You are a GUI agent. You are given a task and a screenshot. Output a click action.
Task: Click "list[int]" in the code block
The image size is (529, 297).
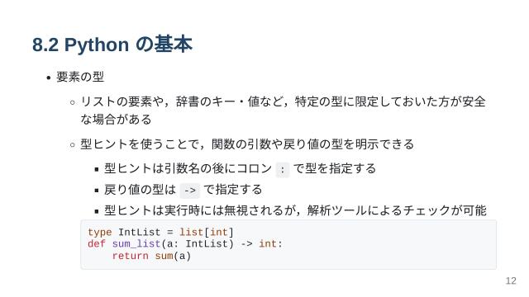coord(207,233)
